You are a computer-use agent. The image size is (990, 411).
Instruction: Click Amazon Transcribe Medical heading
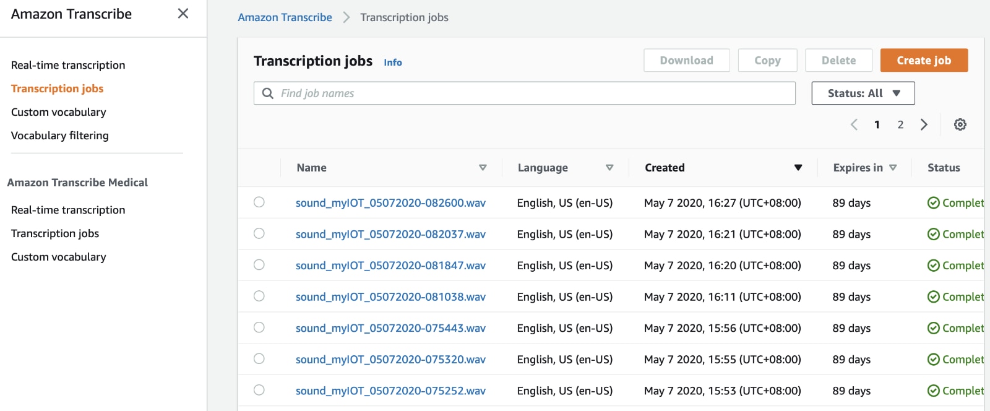tap(77, 183)
